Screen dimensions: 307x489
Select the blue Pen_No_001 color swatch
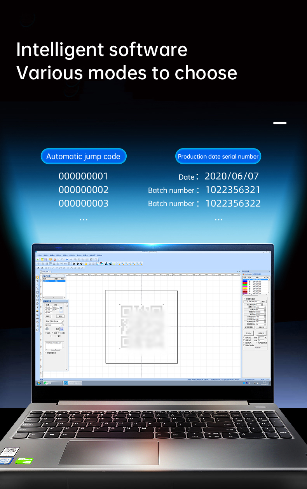[245, 281]
